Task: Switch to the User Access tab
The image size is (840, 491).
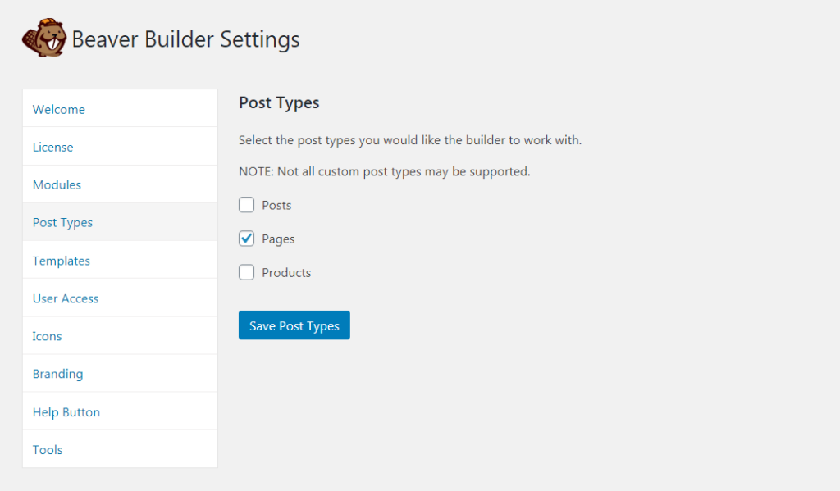Action: pyautogui.click(x=66, y=298)
